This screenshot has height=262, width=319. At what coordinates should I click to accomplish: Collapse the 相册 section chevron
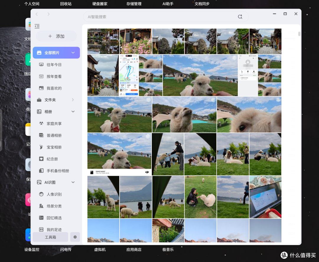[73, 112]
